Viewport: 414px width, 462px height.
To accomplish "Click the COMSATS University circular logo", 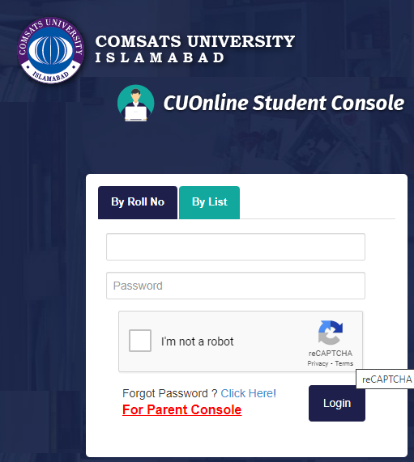I will coord(51,50).
